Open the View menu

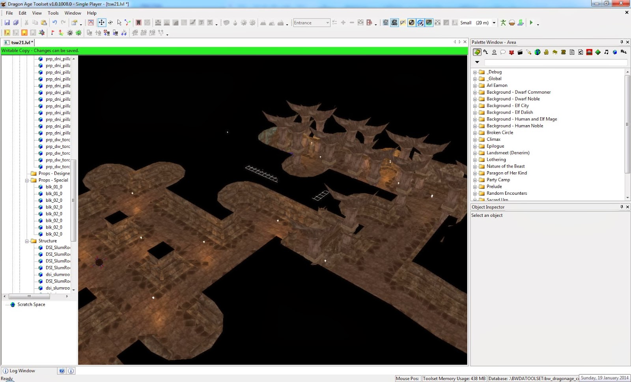[x=37, y=13]
